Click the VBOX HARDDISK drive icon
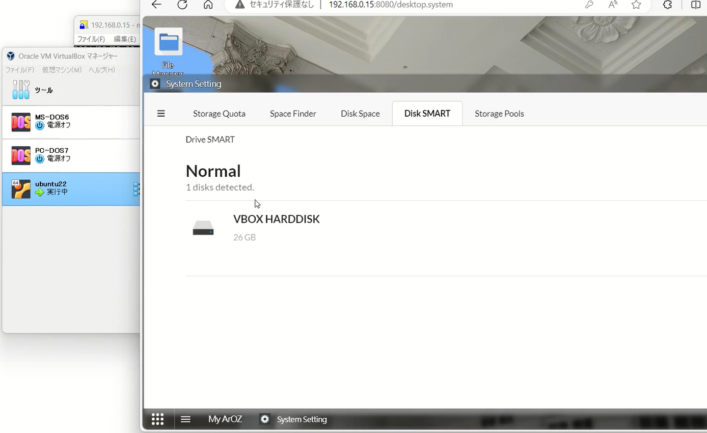The height and width of the screenshot is (433, 707). [203, 228]
